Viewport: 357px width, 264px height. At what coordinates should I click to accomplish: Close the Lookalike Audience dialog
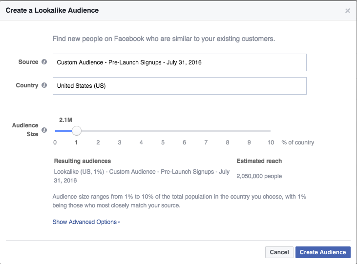point(348,10)
